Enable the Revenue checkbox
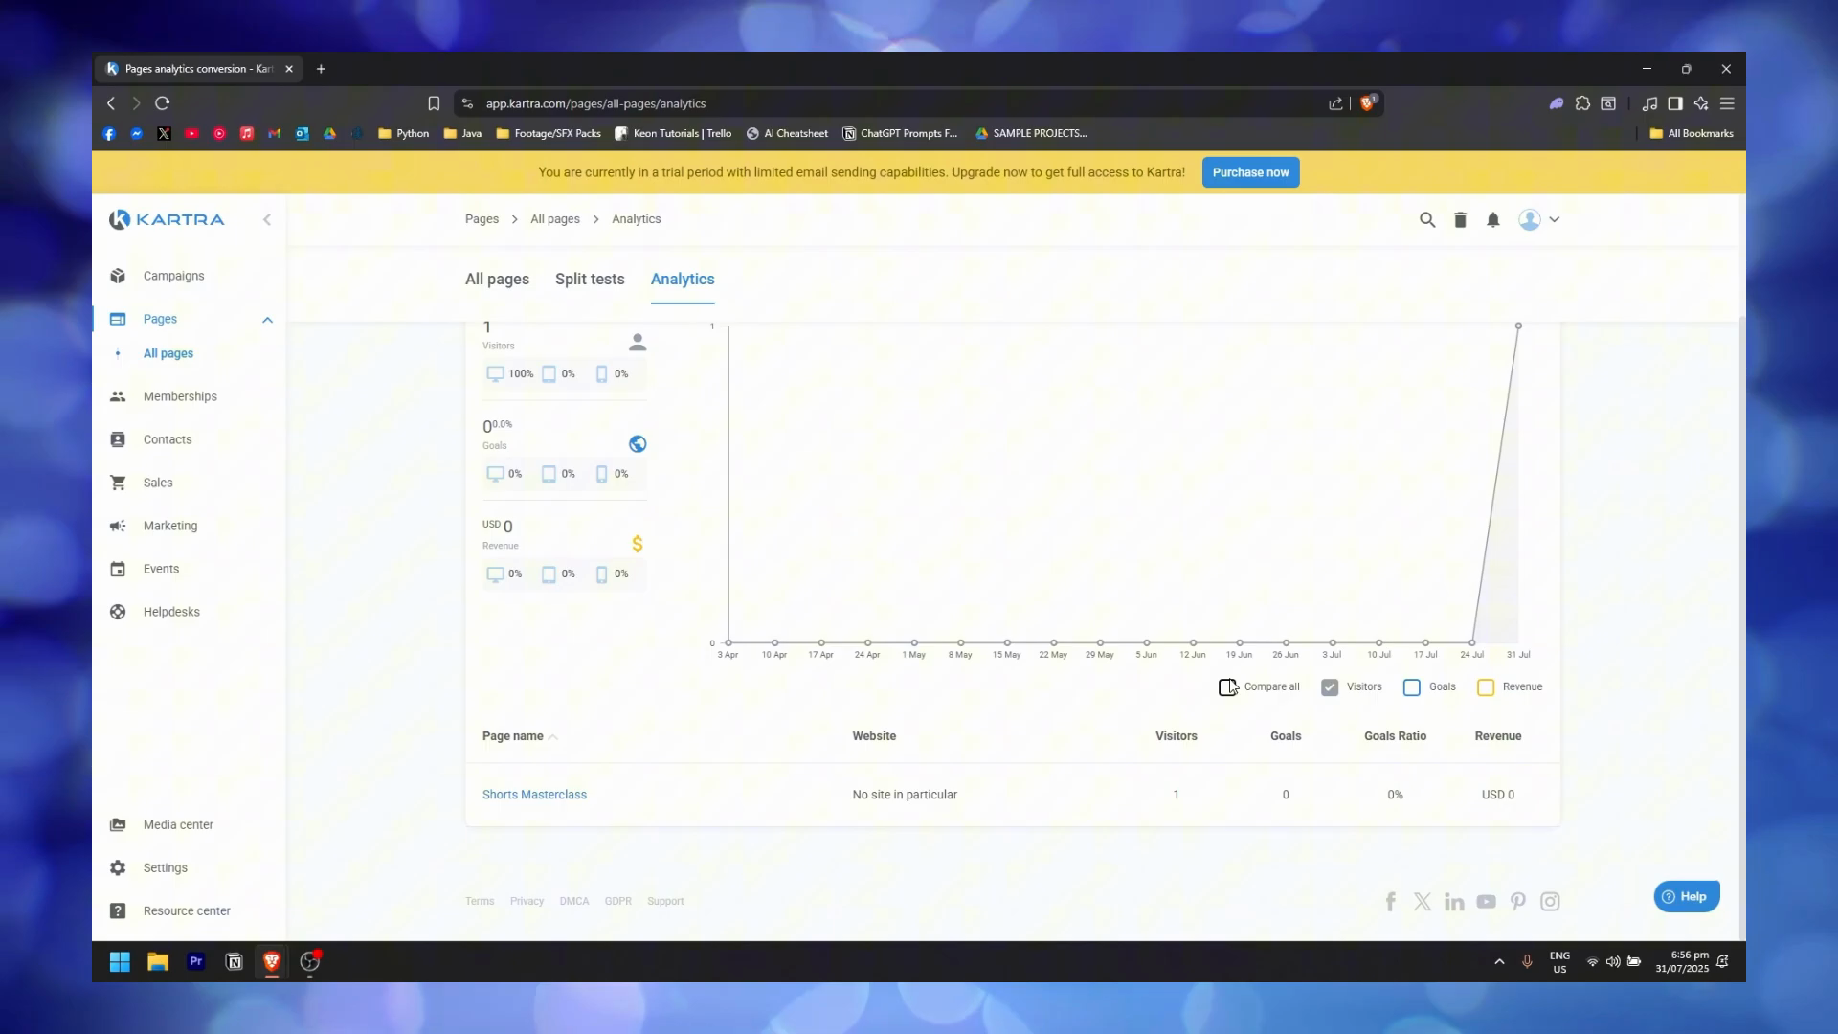Image resolution: width=1838 pixels, height=1034 pixels. (x=1486, y=686)
